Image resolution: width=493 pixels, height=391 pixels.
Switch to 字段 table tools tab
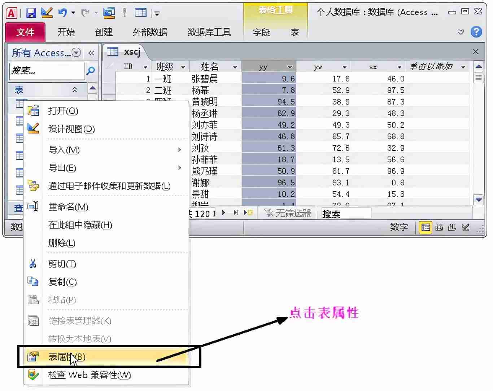click(x=261, y=32)
